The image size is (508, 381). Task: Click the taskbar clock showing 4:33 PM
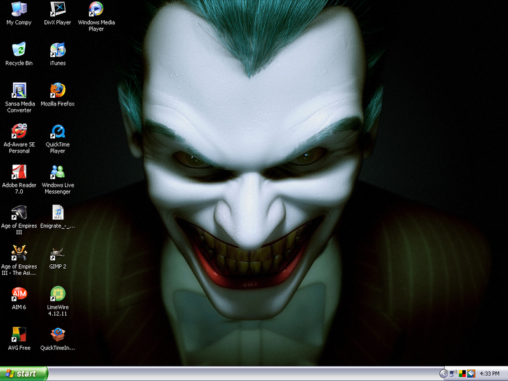(x=490, y=373)
